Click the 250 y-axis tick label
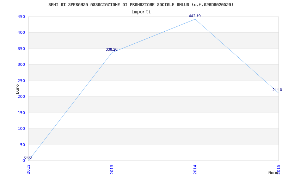 21,81
